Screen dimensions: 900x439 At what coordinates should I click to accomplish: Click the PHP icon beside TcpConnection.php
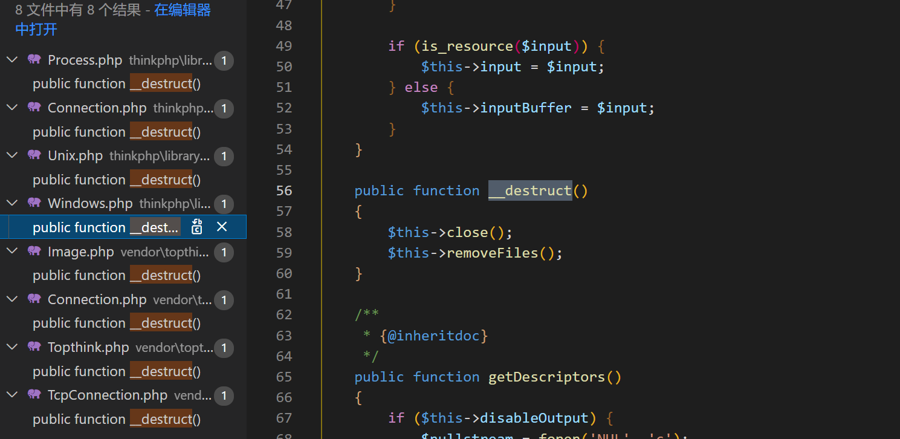click(x=34, y=395)
